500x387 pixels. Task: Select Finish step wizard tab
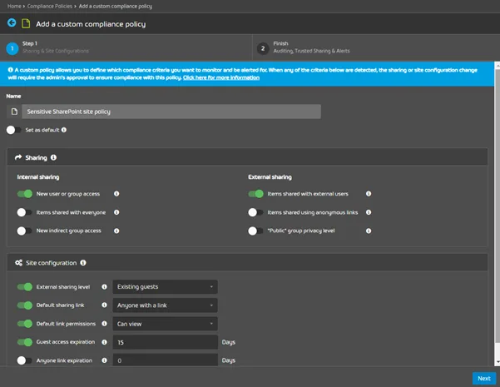click(376, 47)
